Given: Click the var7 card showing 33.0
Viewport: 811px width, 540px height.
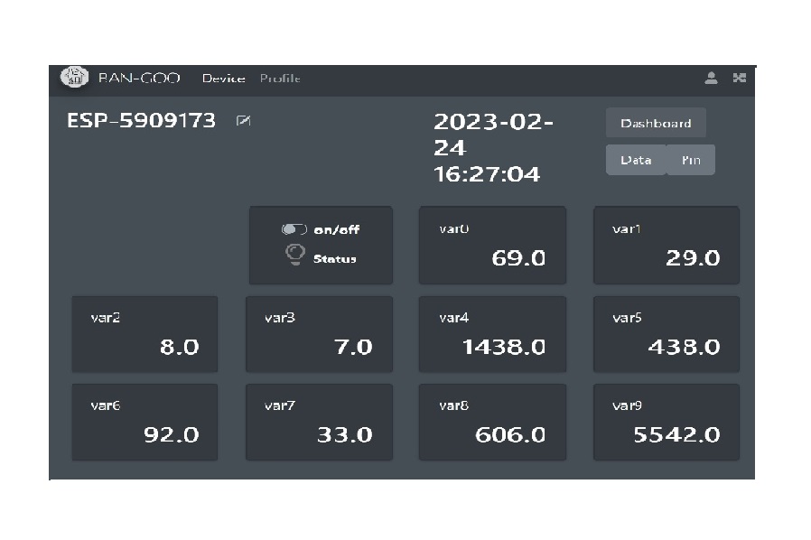Looking at the screenshot, I should 319,422.
